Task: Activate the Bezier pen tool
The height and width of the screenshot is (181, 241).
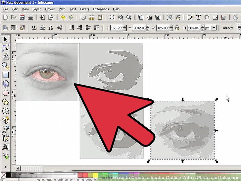Action: (x=6, y=129)
